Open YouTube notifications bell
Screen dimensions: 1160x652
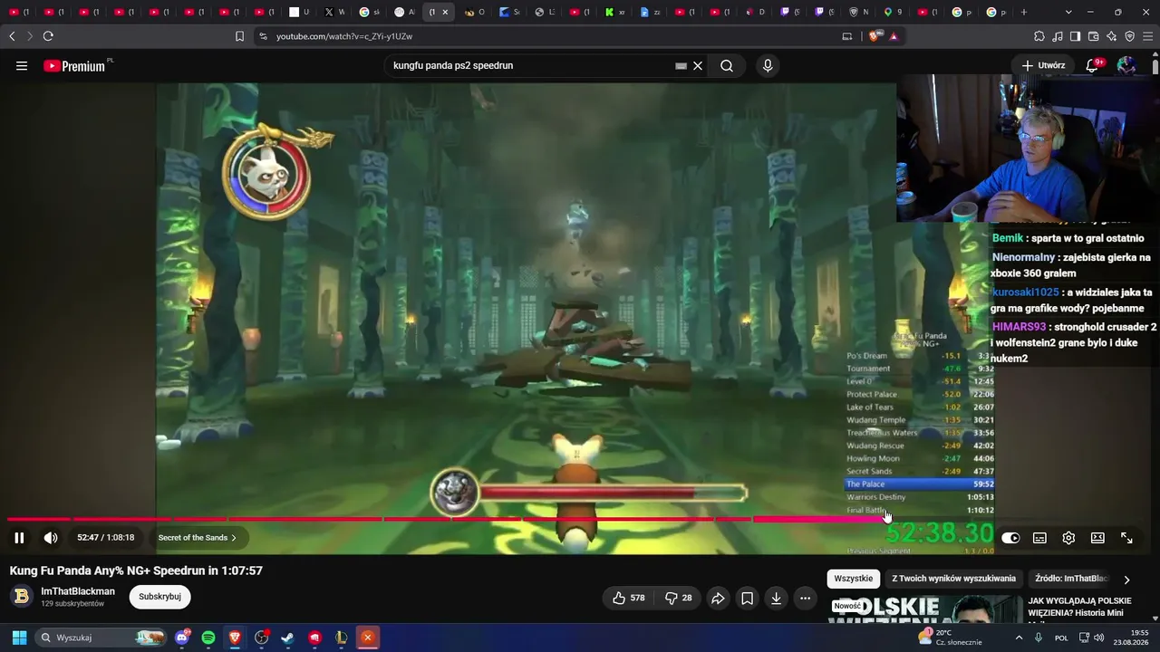click(1093, 65)
